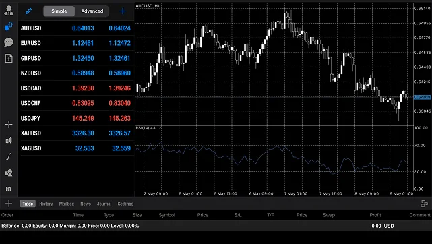
Task: Select the NZDUSD symbol row
Action: pyautogui.click(x=76, y=73)
